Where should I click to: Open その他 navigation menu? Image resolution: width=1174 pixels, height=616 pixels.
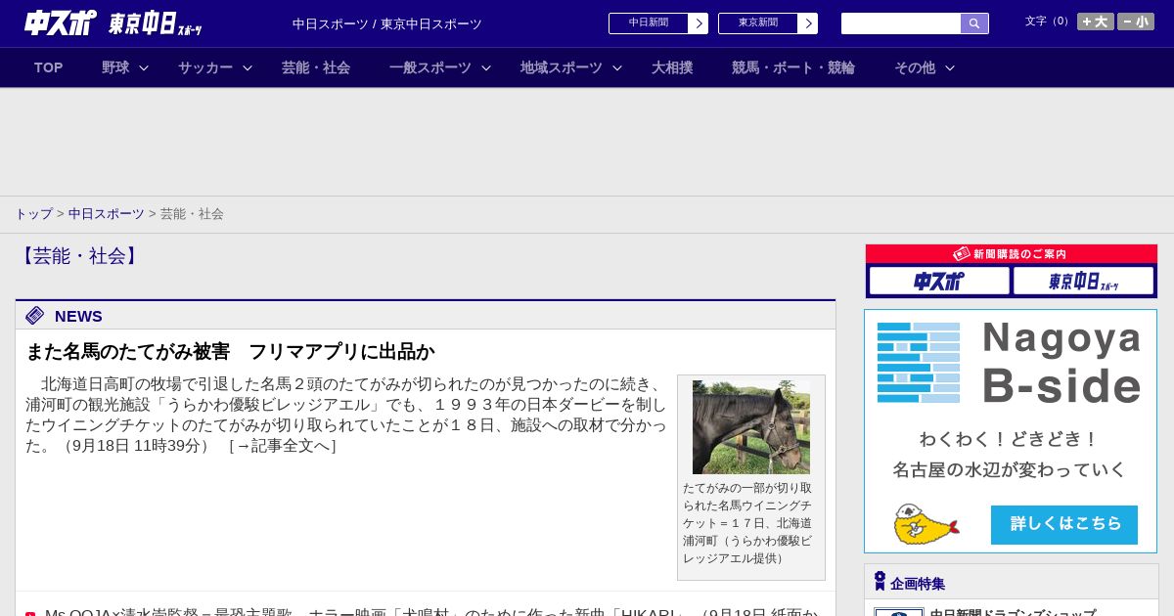915,67
